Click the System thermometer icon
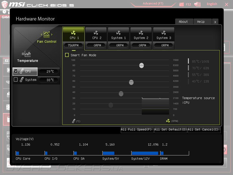Screen dimensions: 233x175 (x=22, y=80)
